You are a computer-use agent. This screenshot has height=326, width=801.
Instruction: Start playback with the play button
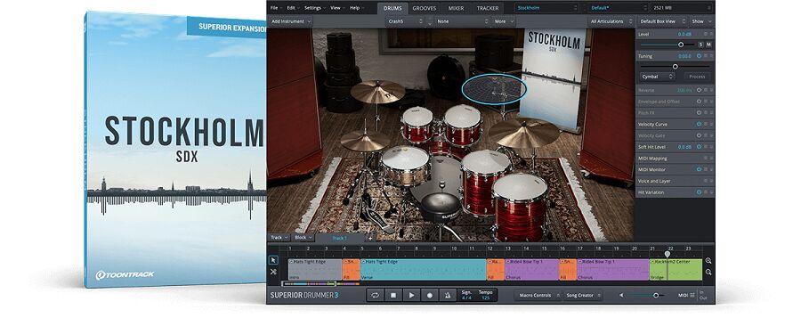coord(411,296)
